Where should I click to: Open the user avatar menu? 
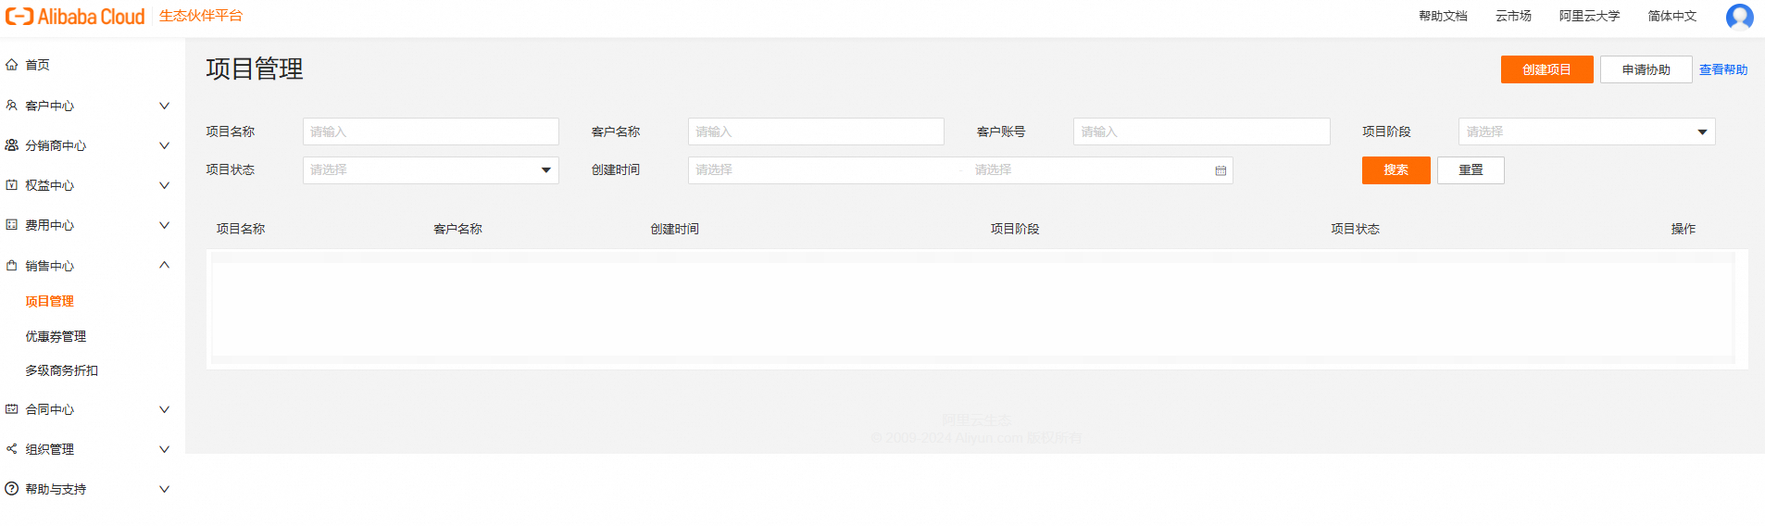1739,17
